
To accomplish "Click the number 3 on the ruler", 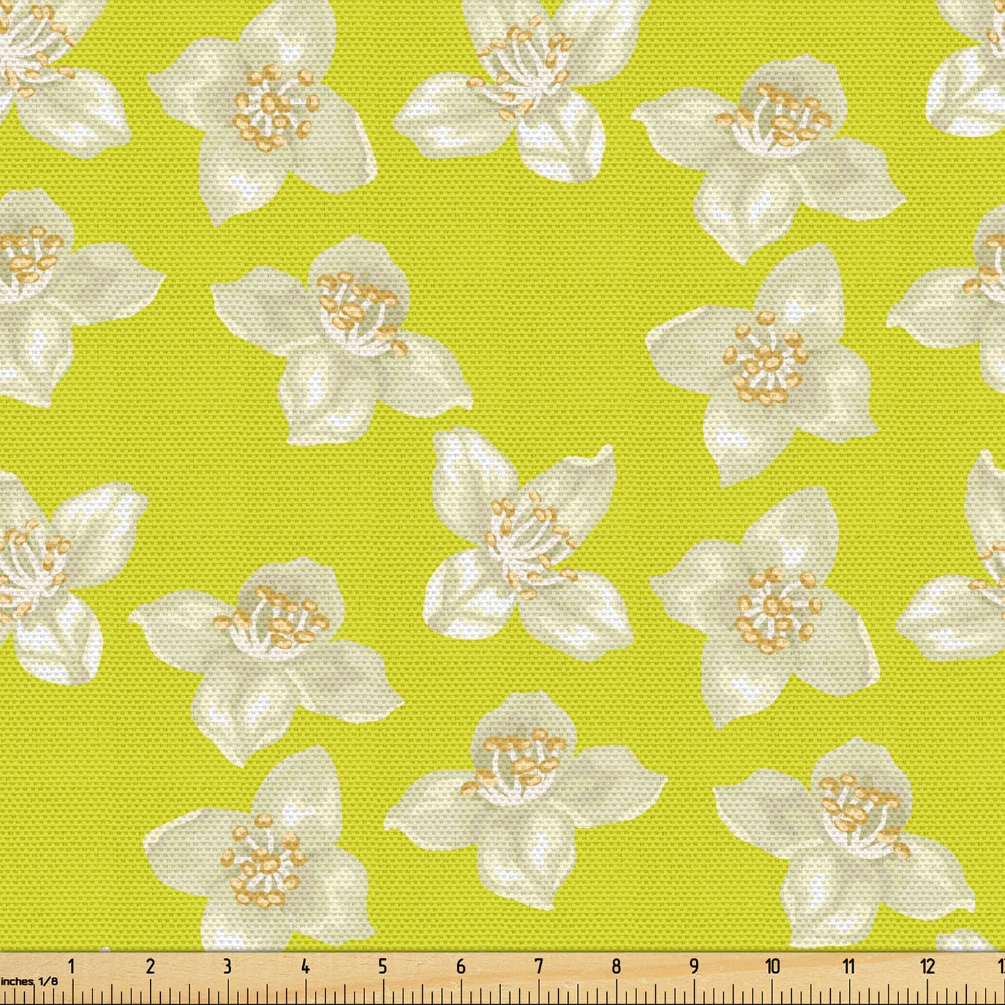I will [x=227, y=966].
